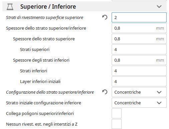Click the Layer inferiori iniziali label
Image resolution: width=169 pixels, height=129 pixels.
click(x=40, y=82)
